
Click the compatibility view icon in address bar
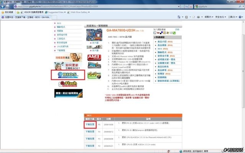(182, 7)
